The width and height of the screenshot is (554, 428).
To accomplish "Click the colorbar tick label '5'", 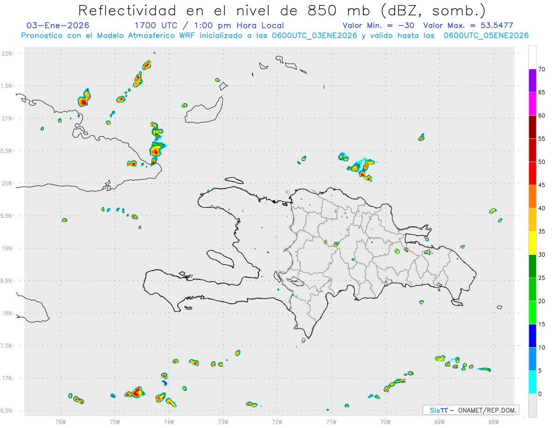I will [540, 371].
